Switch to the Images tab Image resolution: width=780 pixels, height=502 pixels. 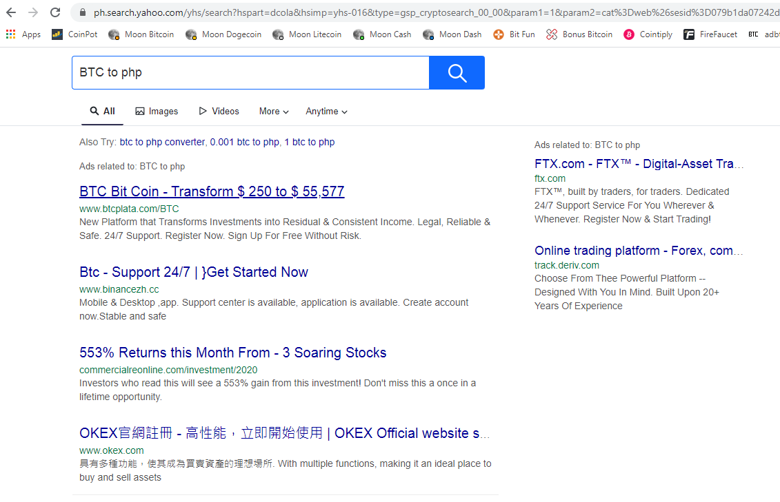(157, 112)
